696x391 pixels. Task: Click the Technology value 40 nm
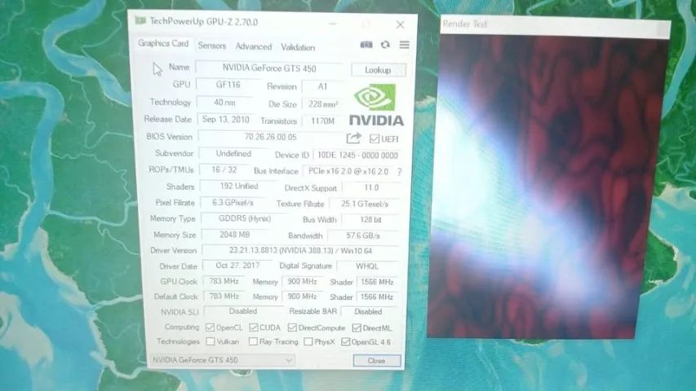[224, 103]
